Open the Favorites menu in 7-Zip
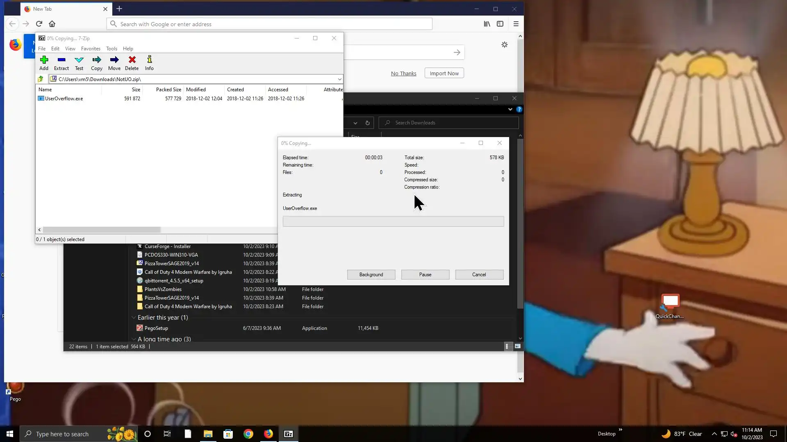 click(x=91, y=48)
